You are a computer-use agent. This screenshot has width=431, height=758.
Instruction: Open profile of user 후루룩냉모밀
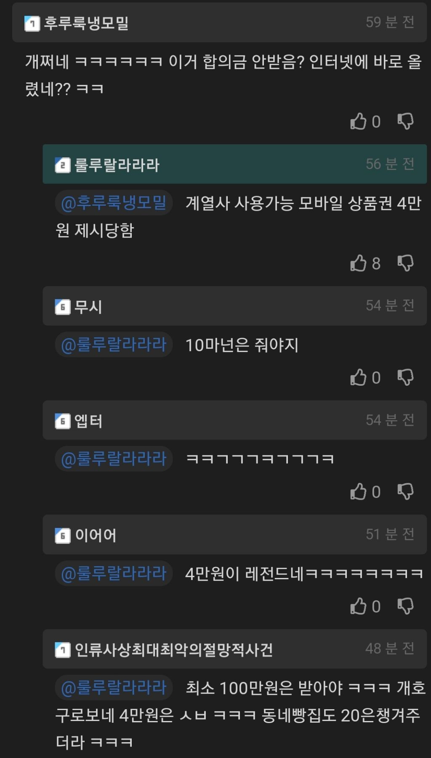[86, 23]
